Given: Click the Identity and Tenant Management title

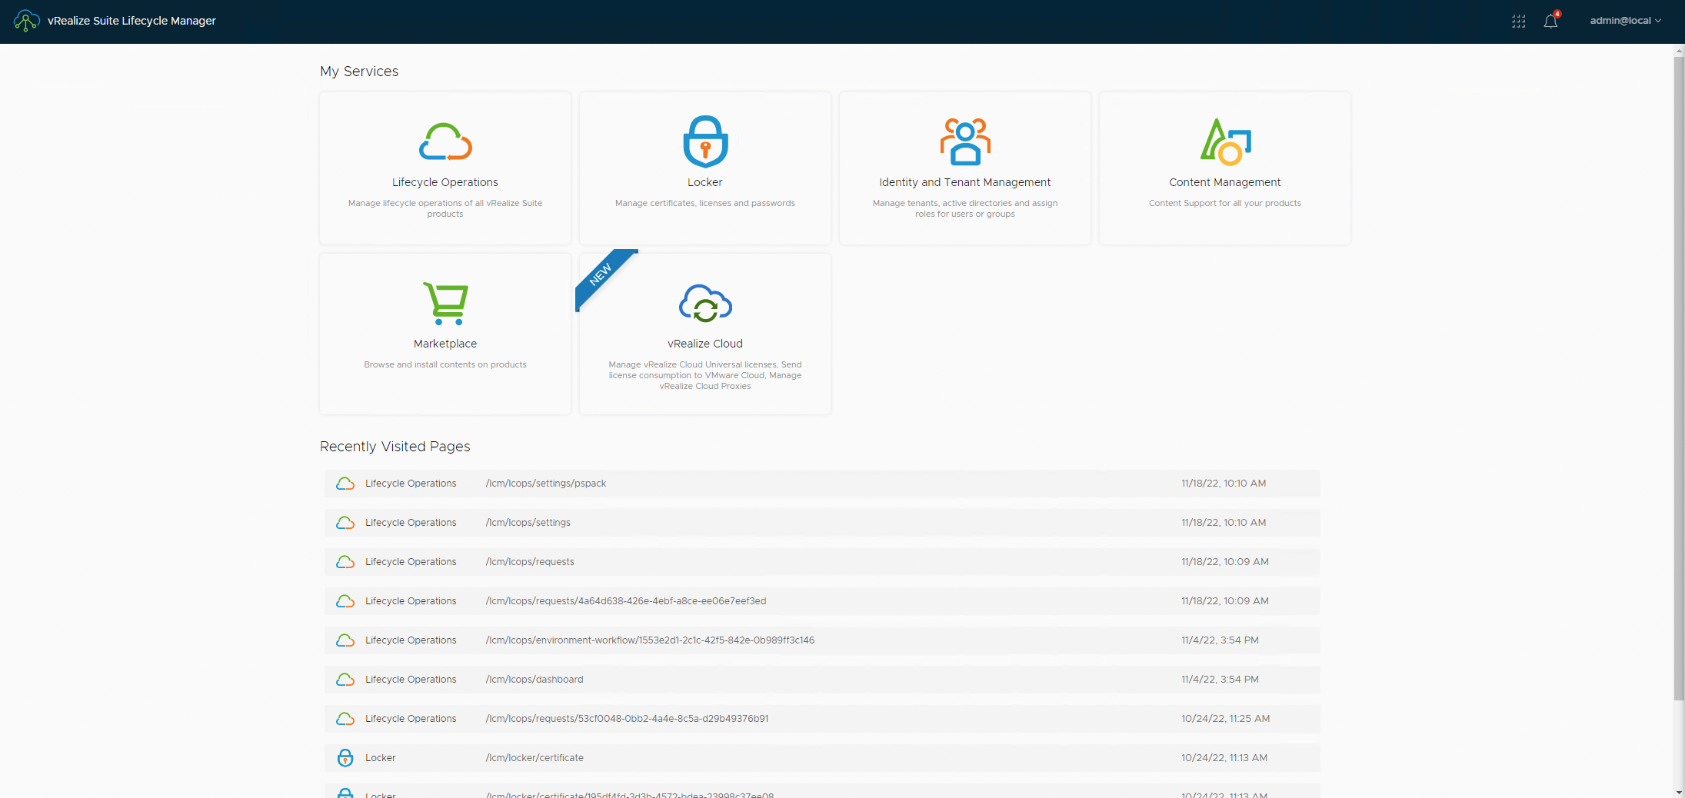Looking at the screenshot, I should [x=965, y=182].
